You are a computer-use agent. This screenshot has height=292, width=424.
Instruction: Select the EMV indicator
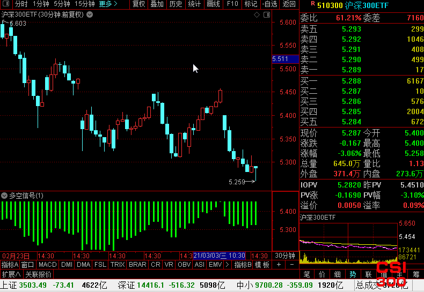(215, 265)
